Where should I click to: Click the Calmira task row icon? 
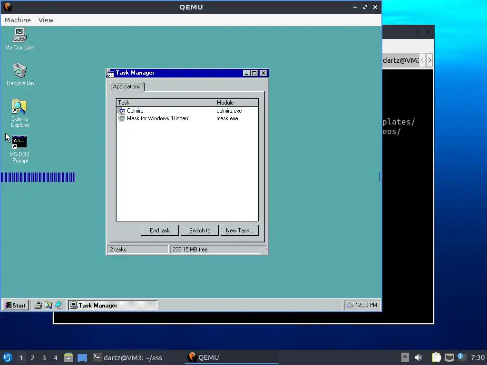coord(121,111)
